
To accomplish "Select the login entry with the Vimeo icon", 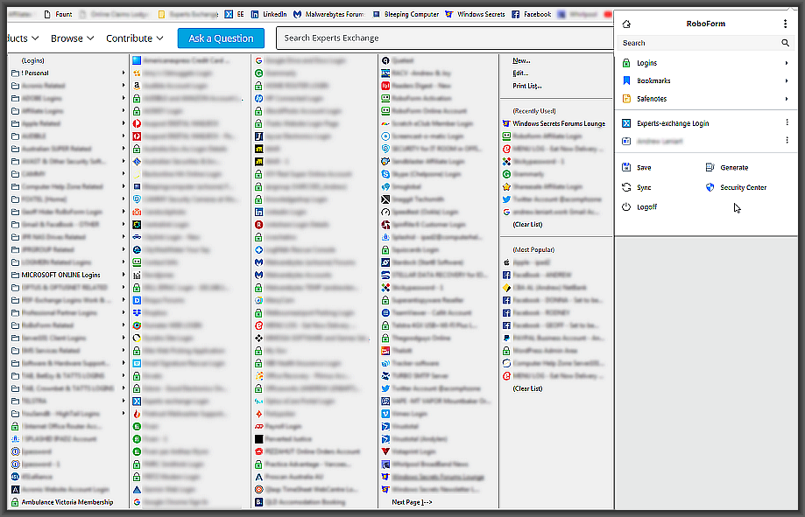I will pos(406,414).
